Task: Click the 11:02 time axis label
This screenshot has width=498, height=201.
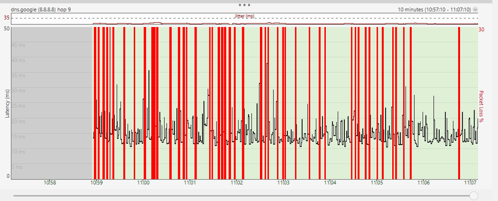Action: pyautogui.click(x=237, y=183)
